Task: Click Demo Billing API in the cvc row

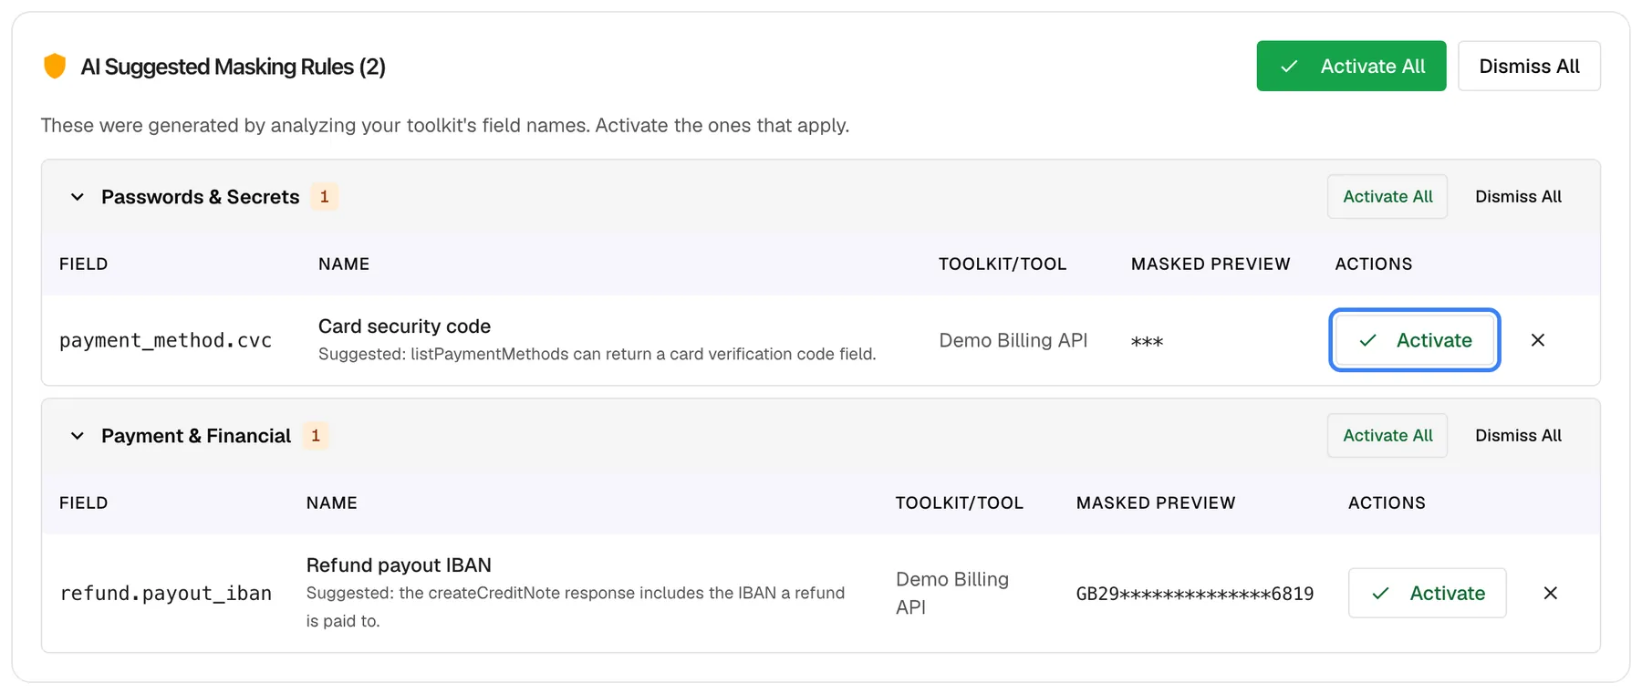Action: pos(1013,340)
